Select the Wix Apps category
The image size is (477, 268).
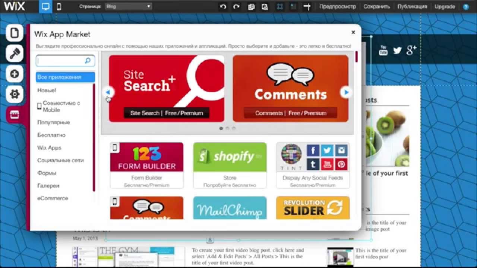(x=49, y=148)
